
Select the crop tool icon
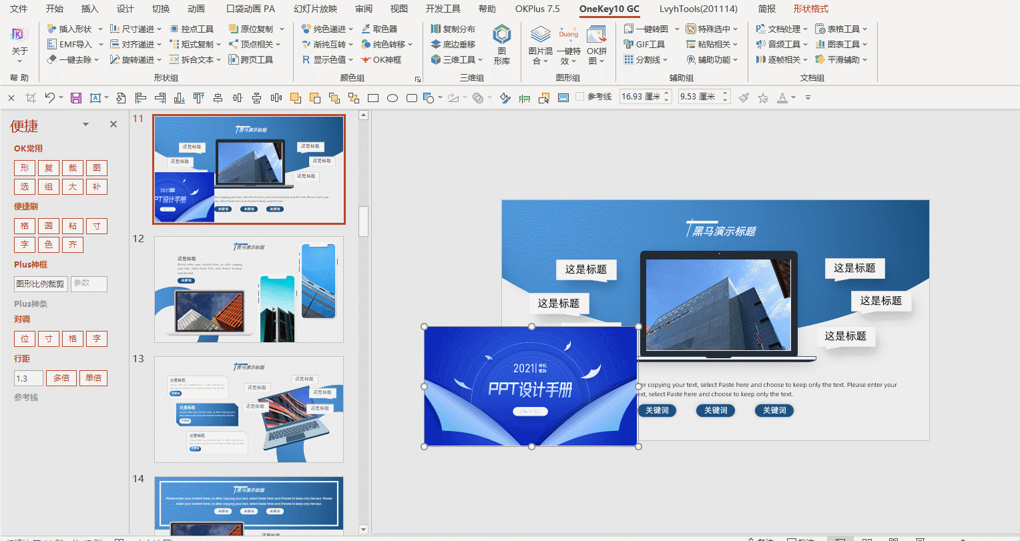31,98
